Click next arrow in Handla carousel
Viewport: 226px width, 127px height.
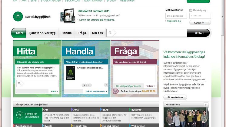coord(106,85)
